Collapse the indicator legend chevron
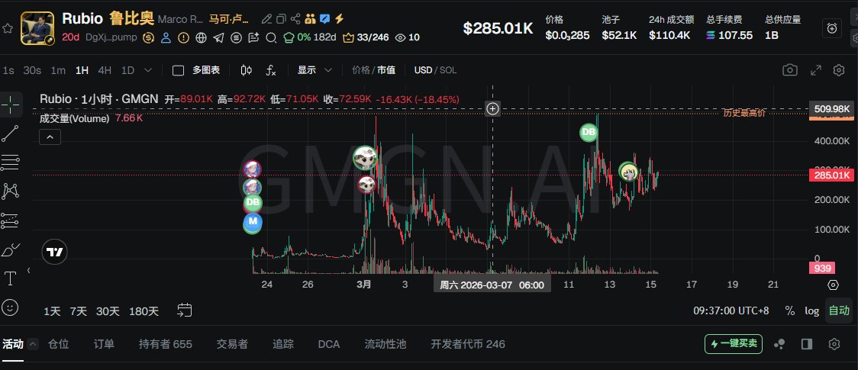Viewport: 858px width, 370px height. [50, 137]
